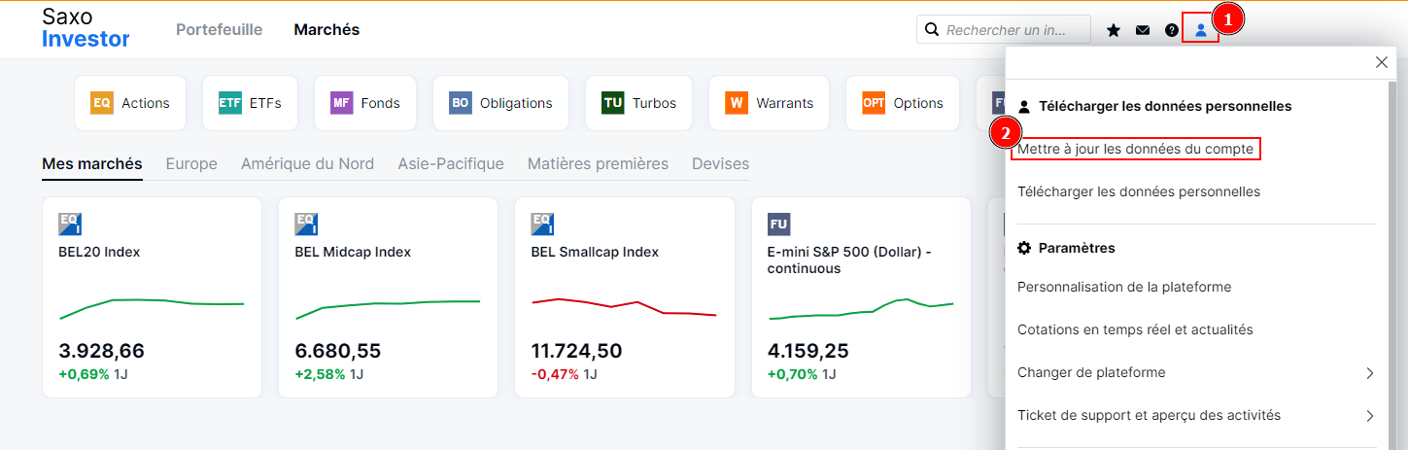Click the search magnifier icon

click(932, 30)
